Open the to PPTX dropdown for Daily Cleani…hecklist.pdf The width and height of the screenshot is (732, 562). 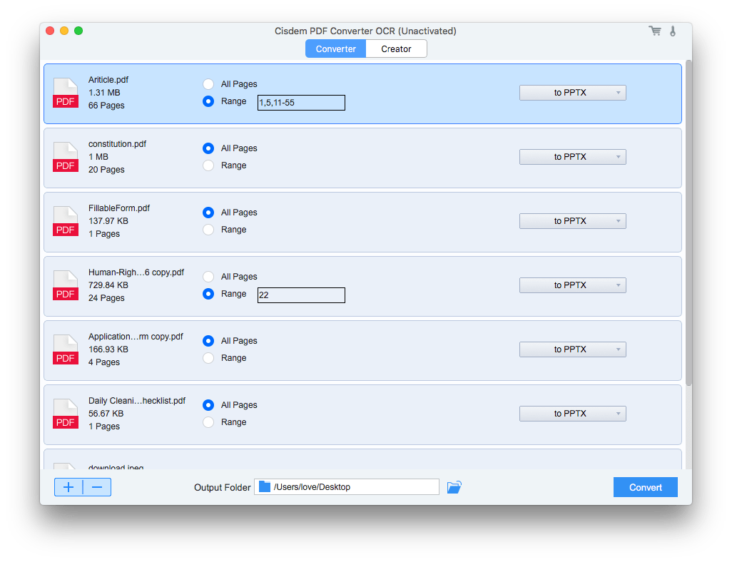point(572,414)
